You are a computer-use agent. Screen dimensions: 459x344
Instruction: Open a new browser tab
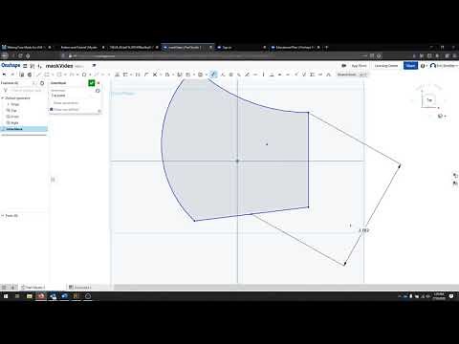[x=326, y=47]
